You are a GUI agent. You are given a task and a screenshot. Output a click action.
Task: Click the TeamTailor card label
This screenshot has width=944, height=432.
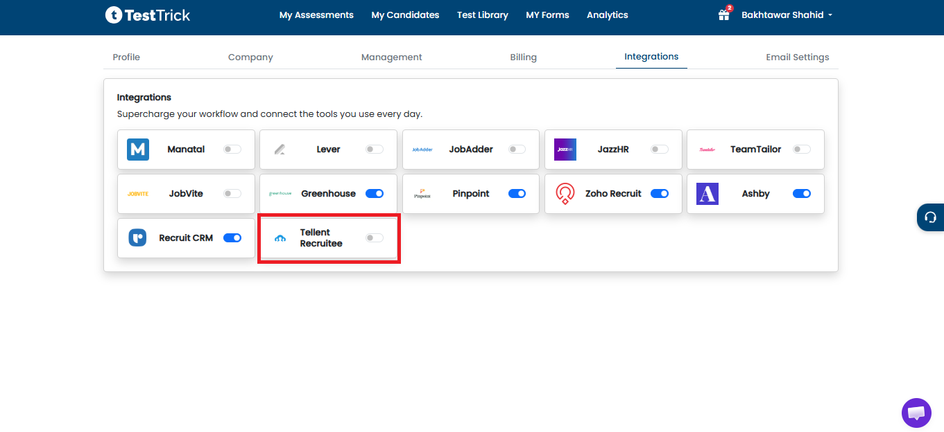click(x=755, y=150)
